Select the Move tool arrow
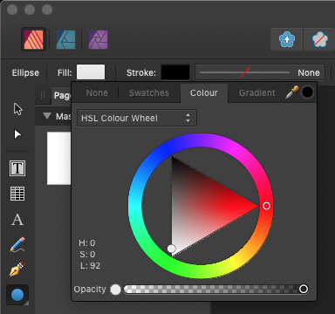Viewport: 335px width, 314px height. [17, 109]
